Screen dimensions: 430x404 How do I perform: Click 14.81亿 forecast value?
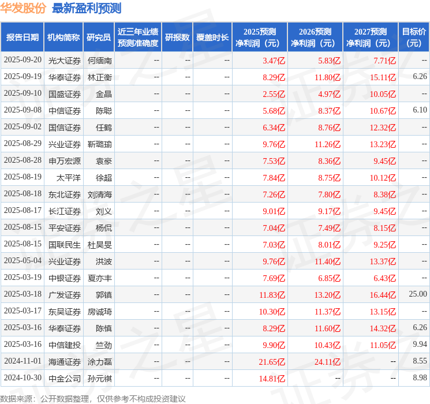tap(272, 379)
